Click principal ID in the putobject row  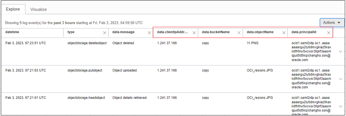311,79
